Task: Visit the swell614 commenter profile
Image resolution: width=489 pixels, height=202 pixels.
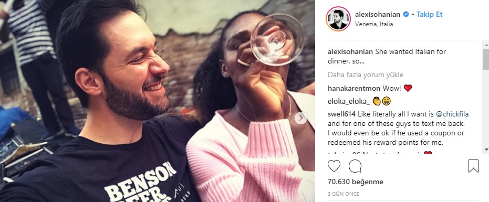Action: [x=340, y=114]
